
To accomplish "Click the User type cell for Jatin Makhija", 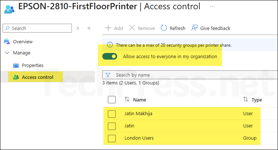I will pyautogui.click(x=248, y=113).
